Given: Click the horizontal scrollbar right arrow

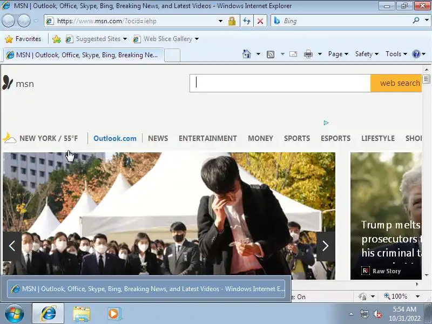Looking at the screenshot, I should click(x=417, y=284).
